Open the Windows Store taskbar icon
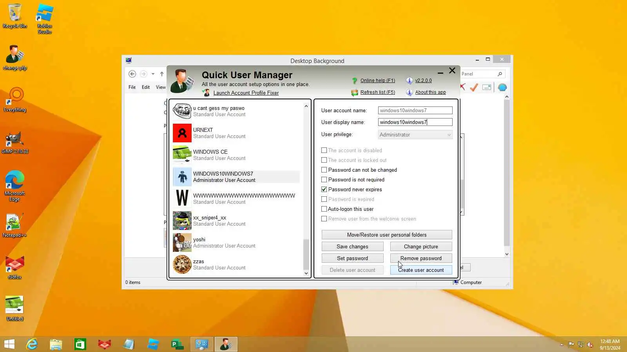 tap(80, 344)
